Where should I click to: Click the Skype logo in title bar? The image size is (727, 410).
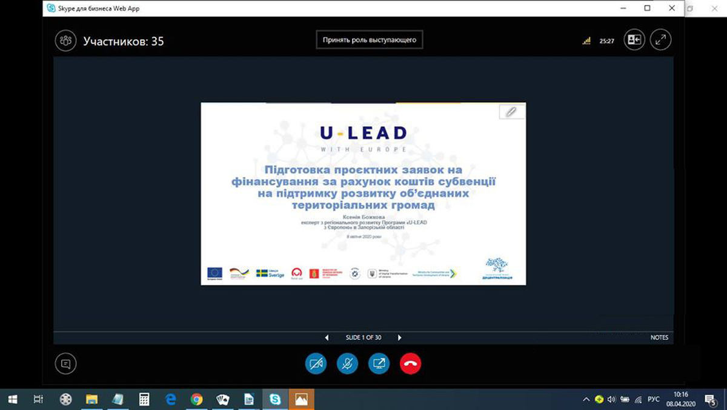point(51,8)
